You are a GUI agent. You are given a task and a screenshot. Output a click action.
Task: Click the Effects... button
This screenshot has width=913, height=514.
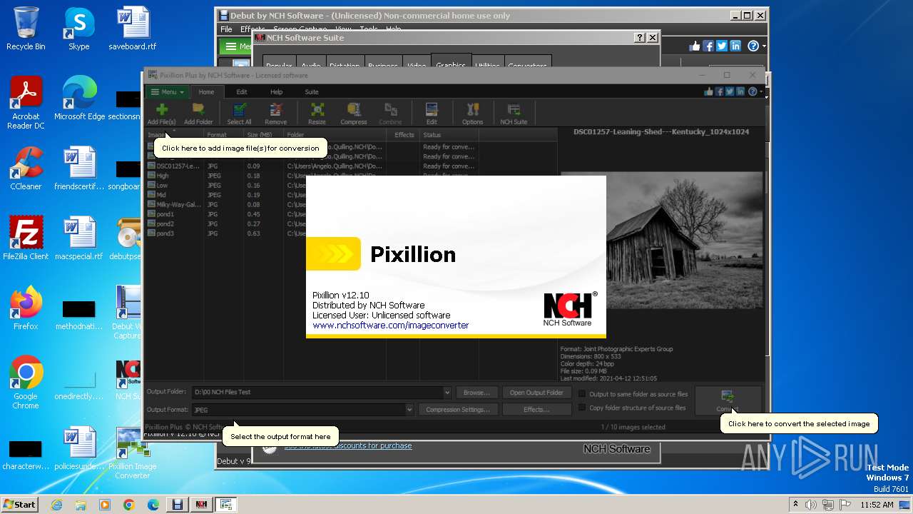[536, 410]
